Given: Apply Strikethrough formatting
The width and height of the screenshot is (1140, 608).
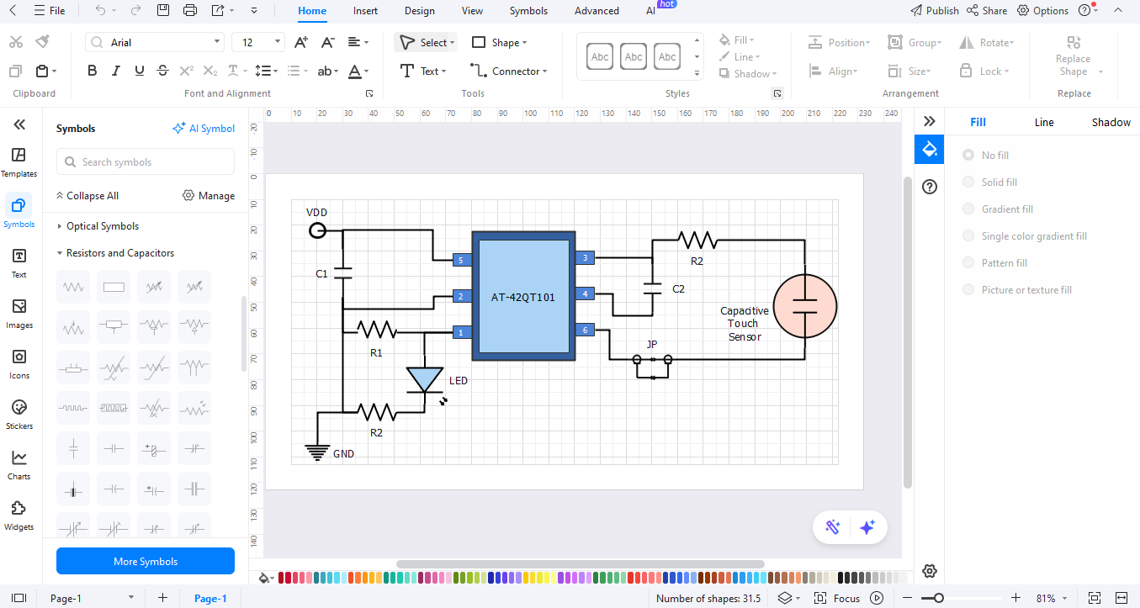Looking at the screenshot, I should tap(162, 71).
